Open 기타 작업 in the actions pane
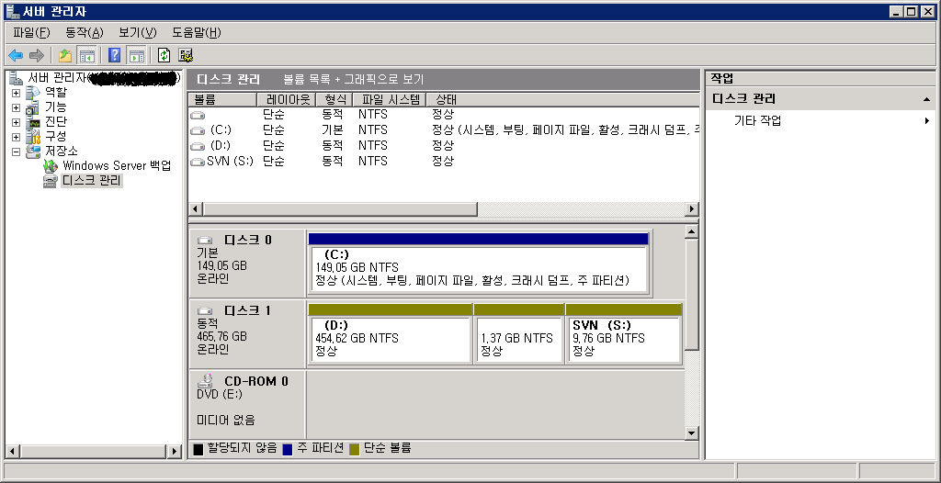 point(757,121)
